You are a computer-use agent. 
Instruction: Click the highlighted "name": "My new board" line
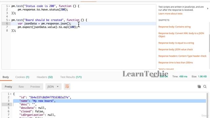click(110, 101)
